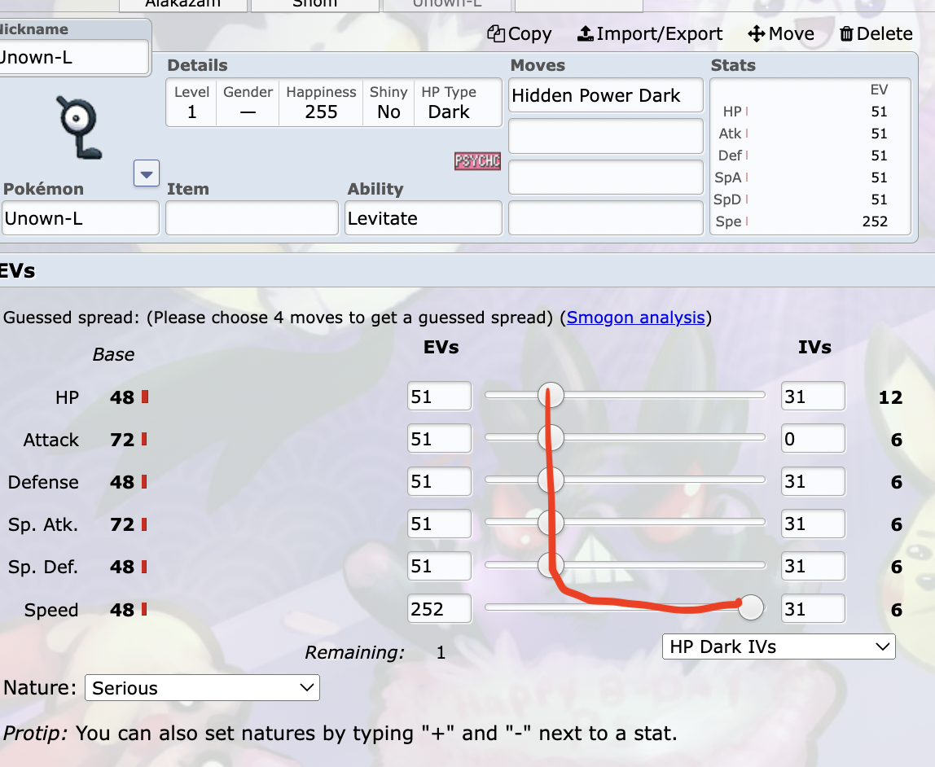Edit the Nickname field
The image size is (935, 767).
(73, 57)
